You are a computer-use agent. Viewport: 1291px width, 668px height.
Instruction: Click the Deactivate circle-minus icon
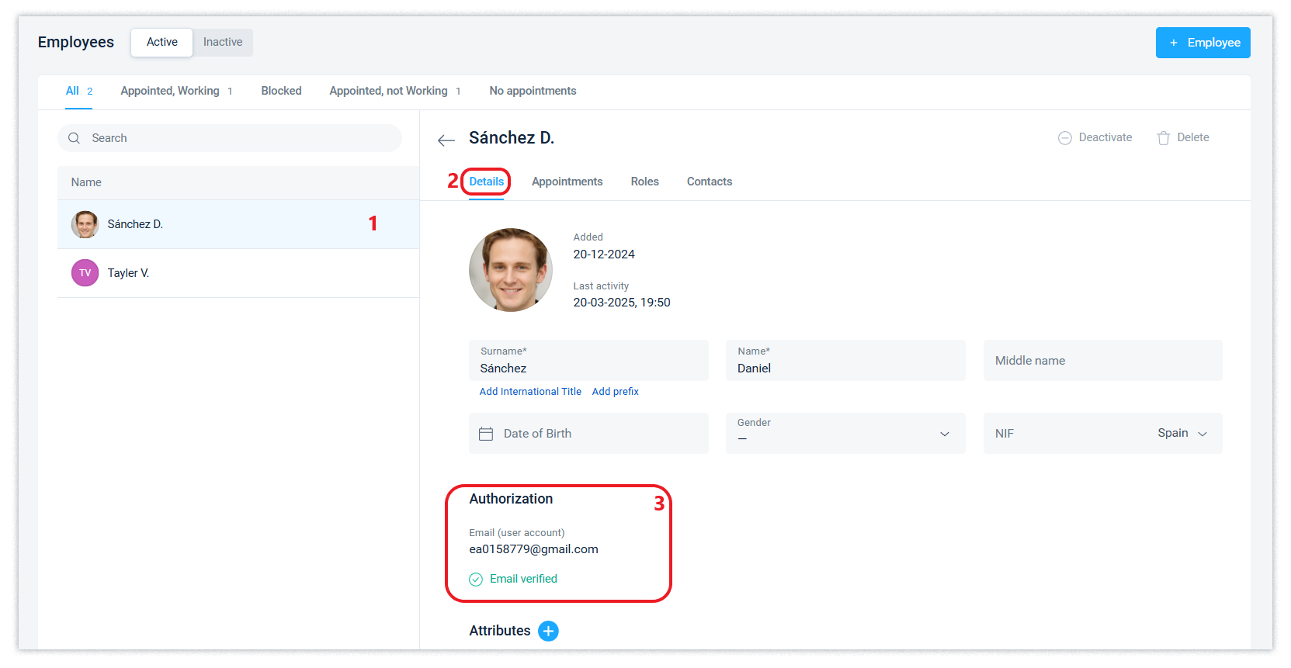(1065, 138)
